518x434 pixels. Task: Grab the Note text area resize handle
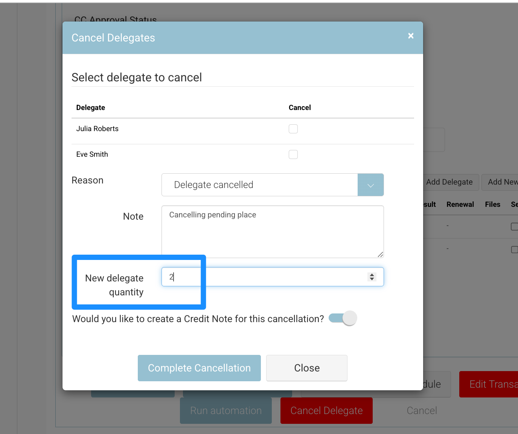[380, 255]
